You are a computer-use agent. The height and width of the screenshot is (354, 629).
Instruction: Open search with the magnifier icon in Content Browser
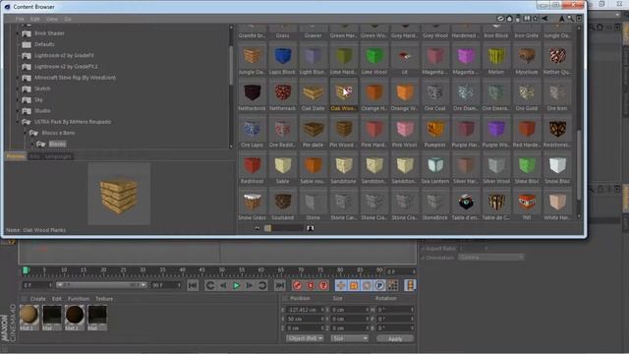tap(570, 19)
